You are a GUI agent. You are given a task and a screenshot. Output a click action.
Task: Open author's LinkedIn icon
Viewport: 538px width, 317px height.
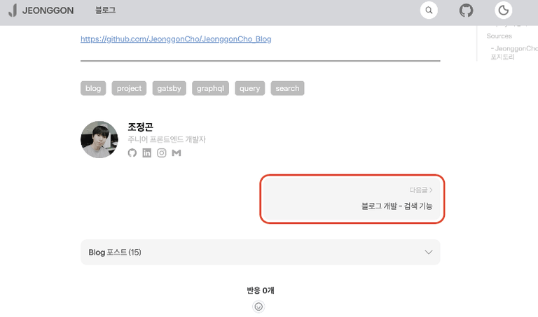[x=147, y=153]
